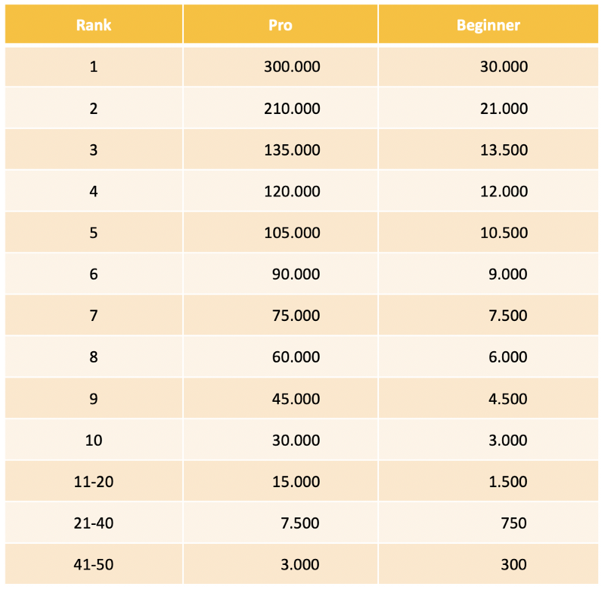Image resolution: width=605 pixels, height=599 pixels.
Task: Click the 300 Beginner prize cell
Action: point(513,564)
